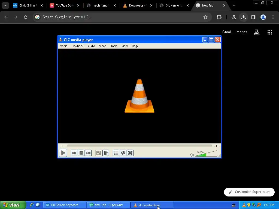Click the orange magnifier tray icon
The height and width of the screenshot is (209, 279).
(x=259, y=205)
